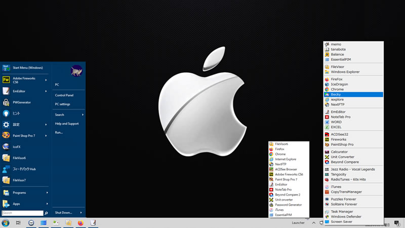The image size is (405, 228).
Task: Click Help and Support
Action: tap(67, 124)
